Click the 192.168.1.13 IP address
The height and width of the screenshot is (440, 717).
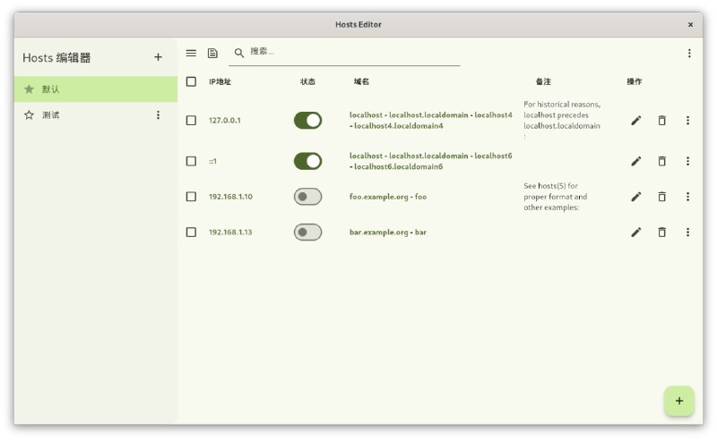tap(230, 233)
